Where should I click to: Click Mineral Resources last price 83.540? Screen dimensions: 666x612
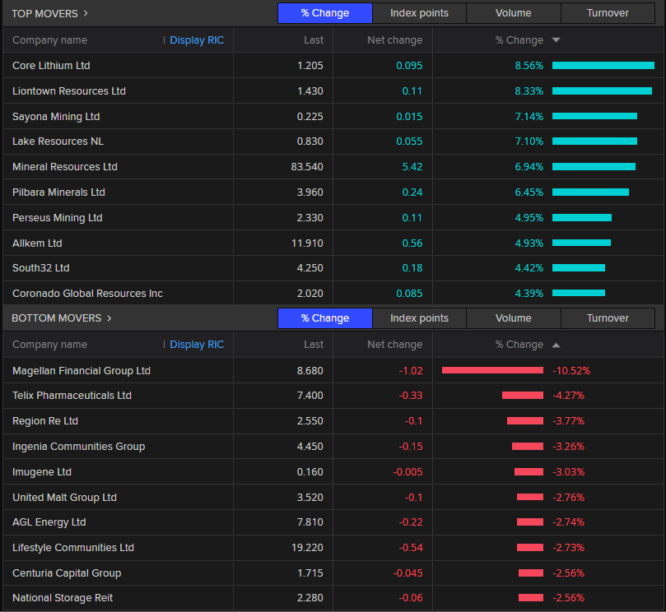[307, 167]
